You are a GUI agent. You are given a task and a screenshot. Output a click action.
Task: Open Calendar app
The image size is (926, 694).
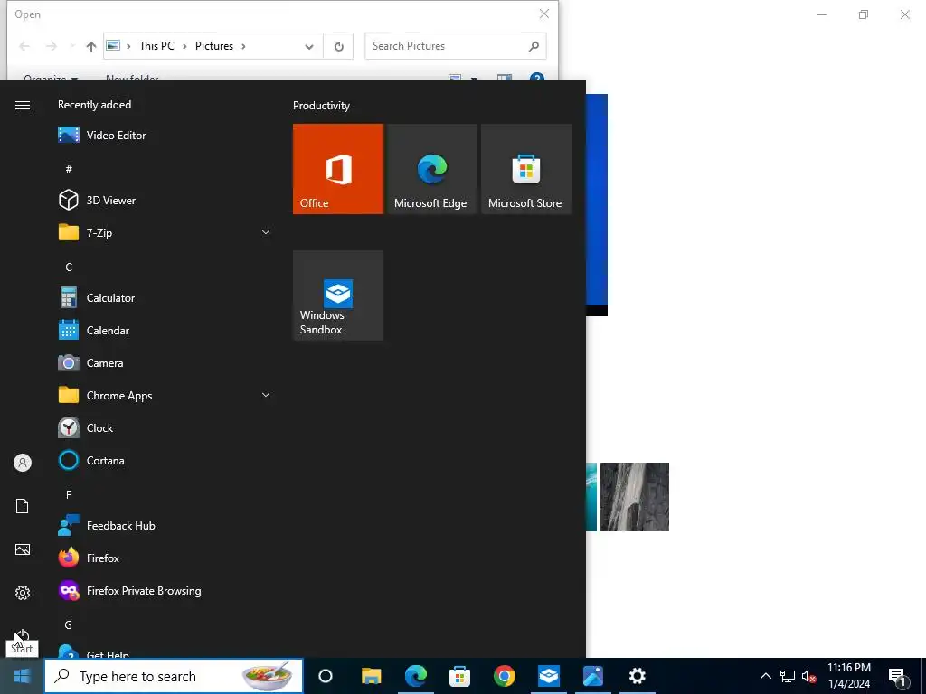click(165, 331)
